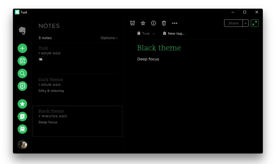The image size is (276, 164).
Task: Delete note with trash icon
Action: coord(164,23)
